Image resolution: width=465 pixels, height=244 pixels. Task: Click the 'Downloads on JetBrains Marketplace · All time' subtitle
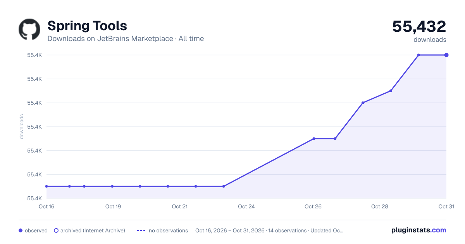[x=126, y=39]
